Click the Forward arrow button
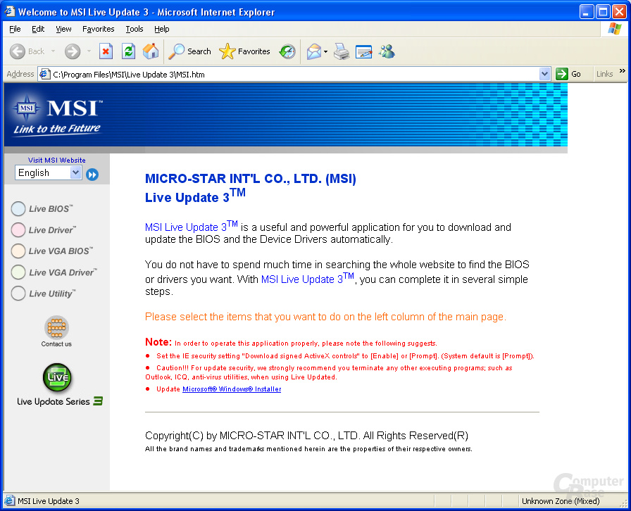 (x=73, y=51)
